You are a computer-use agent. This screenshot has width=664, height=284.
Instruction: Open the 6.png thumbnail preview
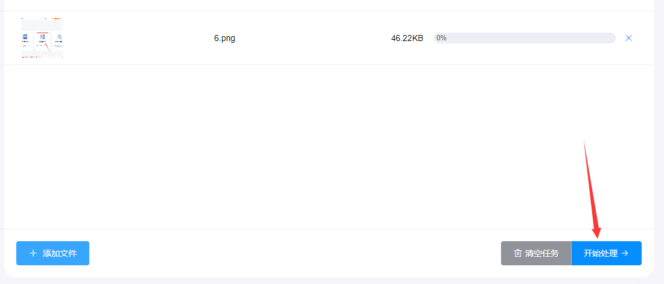click(x=42, y=38)
